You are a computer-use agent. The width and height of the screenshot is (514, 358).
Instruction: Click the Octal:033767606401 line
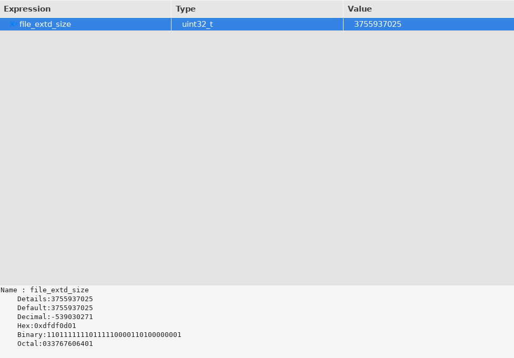tap(55, 344)
